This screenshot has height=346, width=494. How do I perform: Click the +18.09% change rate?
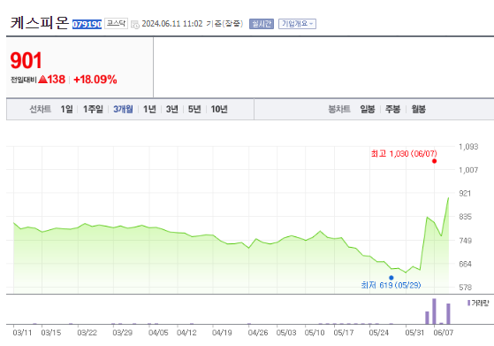[x=95, y=79]
